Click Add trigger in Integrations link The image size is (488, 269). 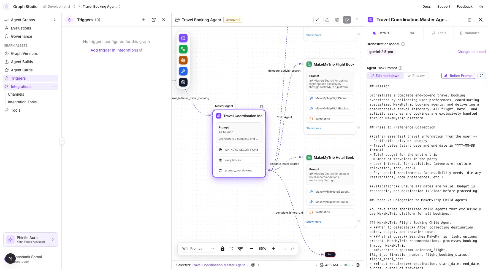point(116,50)
